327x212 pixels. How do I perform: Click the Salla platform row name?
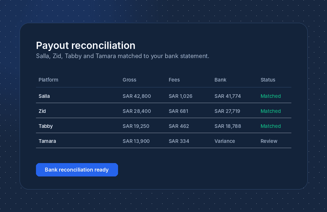[x=44, y=96]
